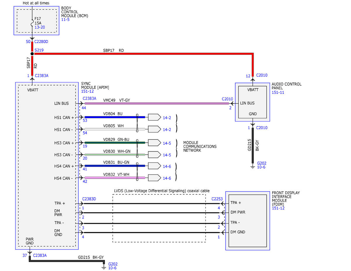The width and height of the screenshot is (351, 271).
Task: Click the "MODULE COMMUNICATIONS NETWORK" label
Action: 200,146
